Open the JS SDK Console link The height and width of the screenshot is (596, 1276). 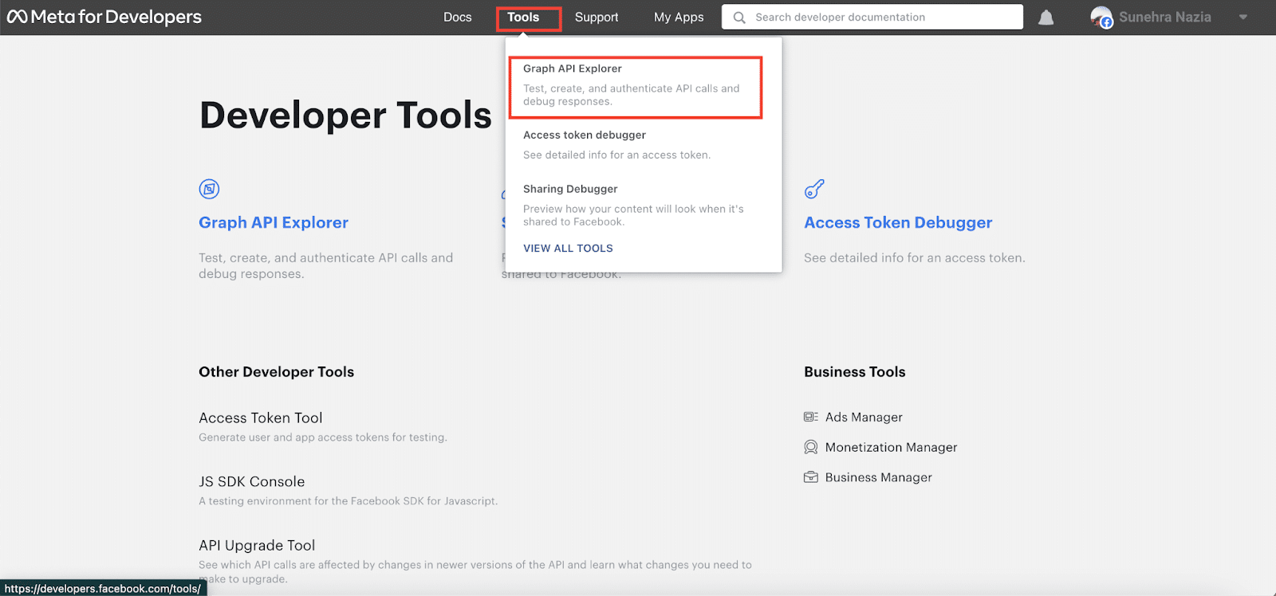point(252,481)
